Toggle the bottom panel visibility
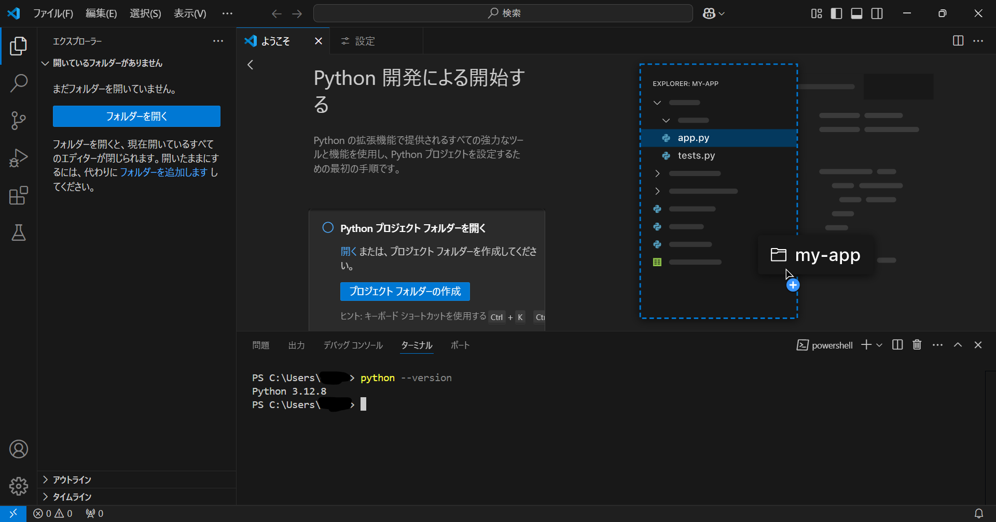The height and width of the screenshot is (522, 996). click(x=857, y=13)
